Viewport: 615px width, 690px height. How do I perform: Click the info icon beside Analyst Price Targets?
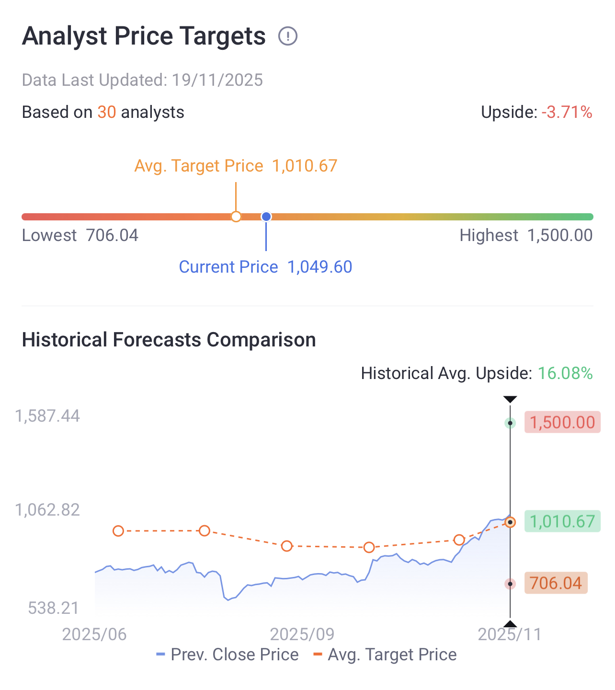pos(288,36)
